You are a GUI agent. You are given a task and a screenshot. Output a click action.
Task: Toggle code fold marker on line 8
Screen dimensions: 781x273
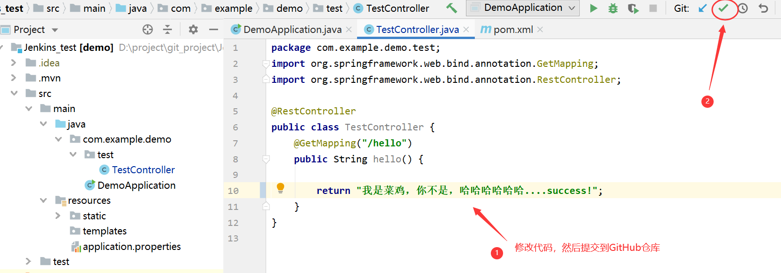pyautogui.click(x=266, y=160)
